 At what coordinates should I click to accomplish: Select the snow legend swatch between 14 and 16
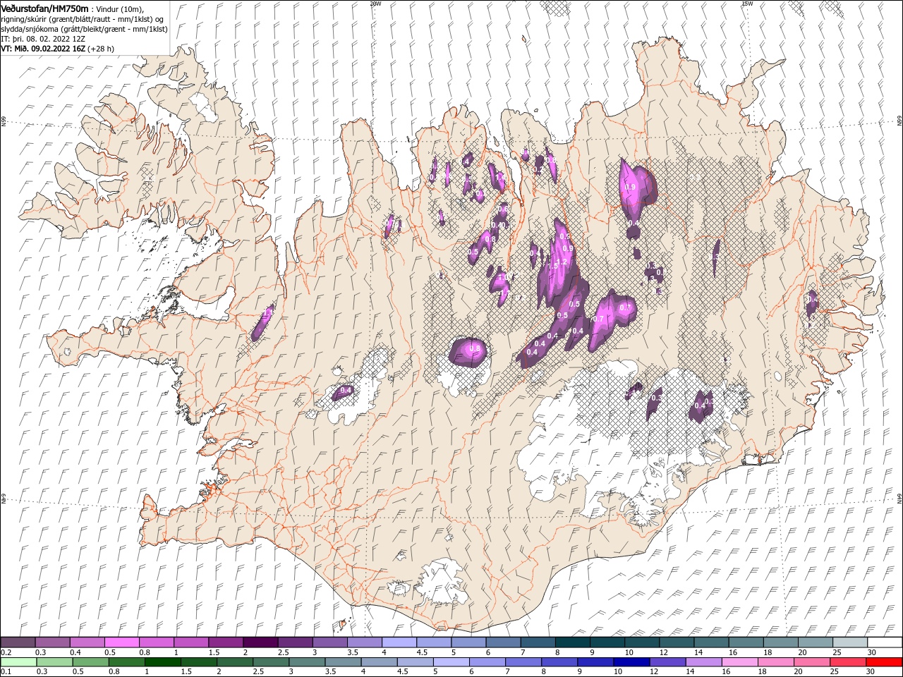(710, 642)
